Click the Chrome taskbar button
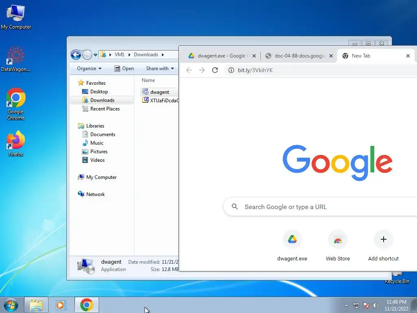 87,305
